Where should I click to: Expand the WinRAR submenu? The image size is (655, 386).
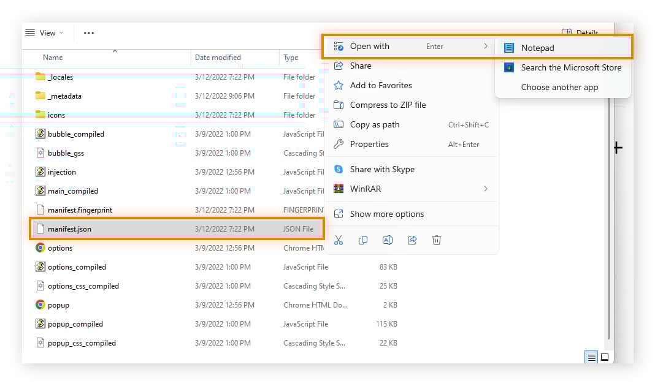(485, 189)
